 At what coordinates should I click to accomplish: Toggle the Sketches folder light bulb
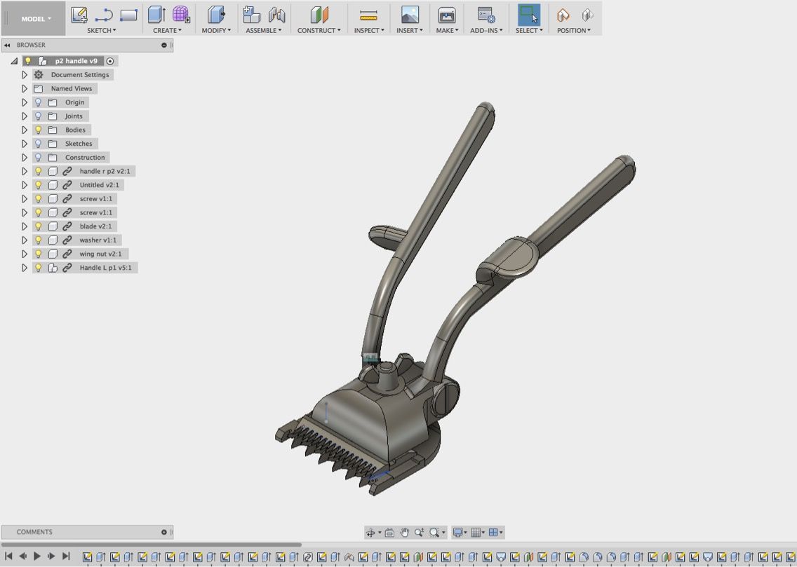tap(39, 144)
